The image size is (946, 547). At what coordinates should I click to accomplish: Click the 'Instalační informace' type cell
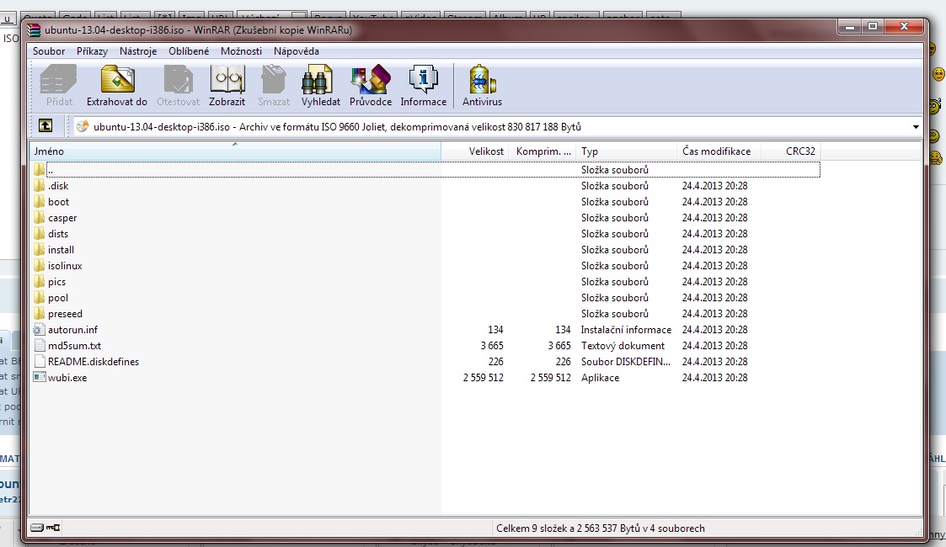click(x=626, y=330)
